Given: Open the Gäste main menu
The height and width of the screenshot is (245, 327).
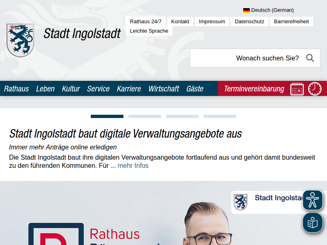Looking at the screenshot, I should tap(195, 89).
